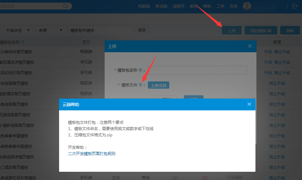Click help icon beside 模板包名称 in upload dialog
Screen dimensions: 302x180
140,70
